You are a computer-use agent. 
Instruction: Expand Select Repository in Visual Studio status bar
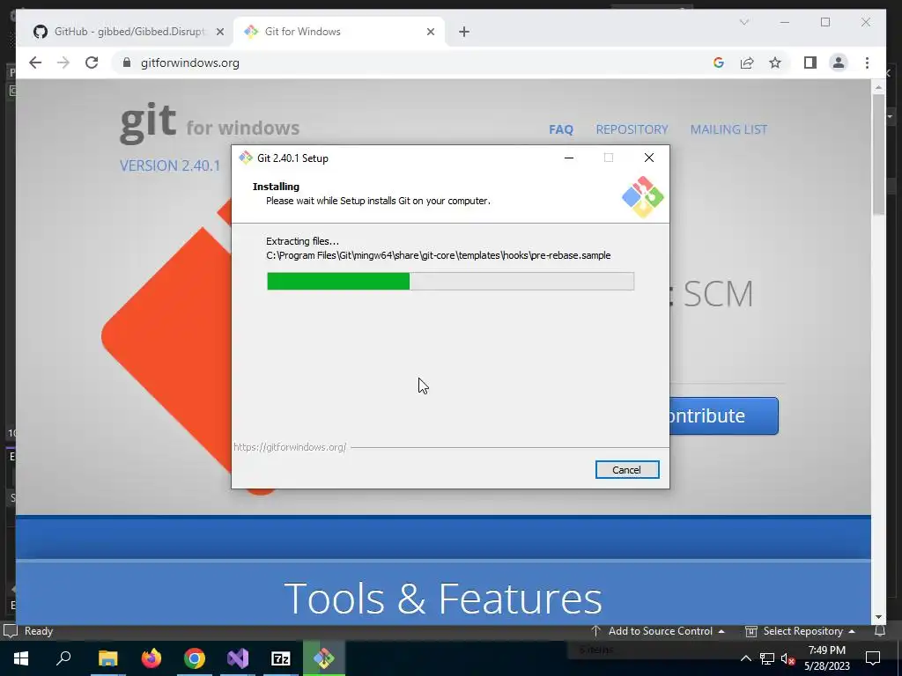[800, 631]
